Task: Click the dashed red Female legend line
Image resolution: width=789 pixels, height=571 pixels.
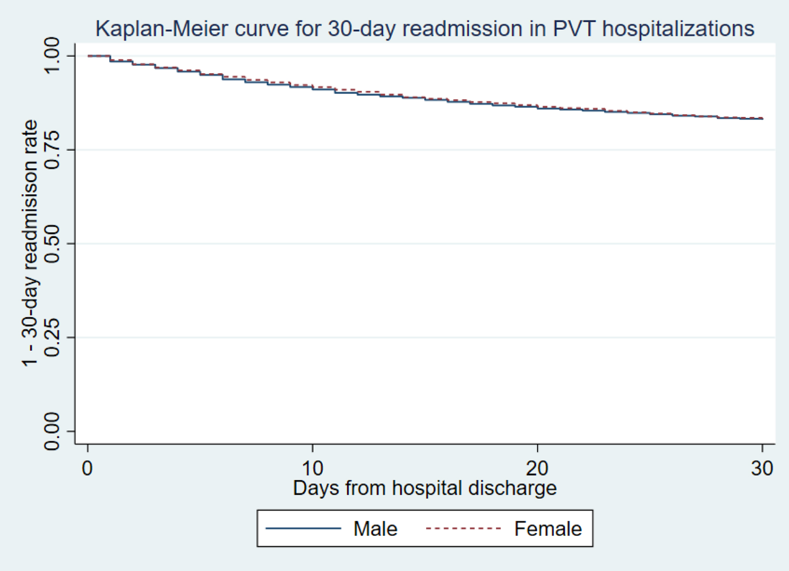Action: click(x=464, y=528)
